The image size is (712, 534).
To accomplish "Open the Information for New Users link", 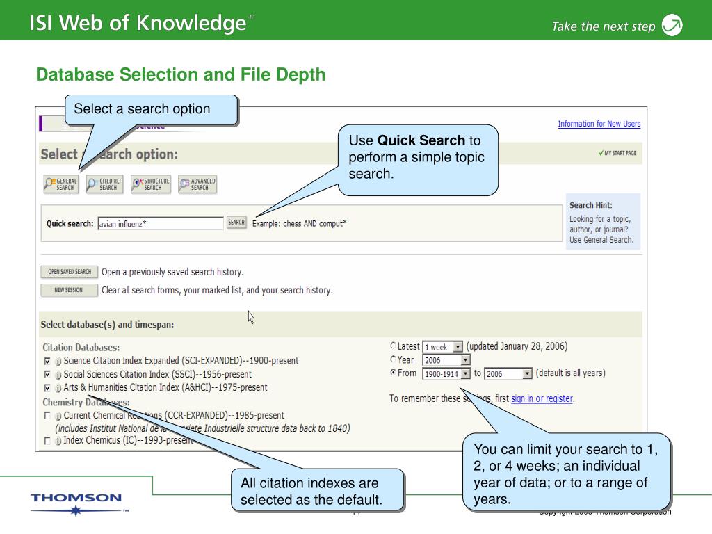I will click(599, 124).
